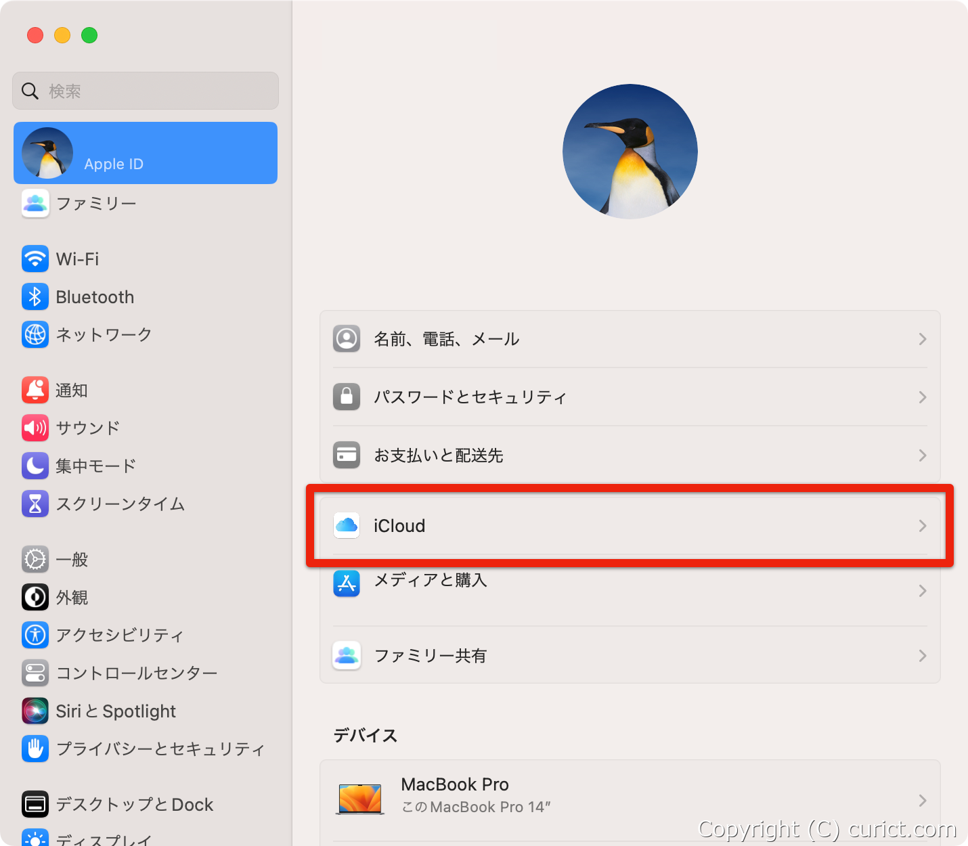Expand お支払いと配送先 row chevron
968x846 pixels.
pyautogui.click(x=923, y=455)
